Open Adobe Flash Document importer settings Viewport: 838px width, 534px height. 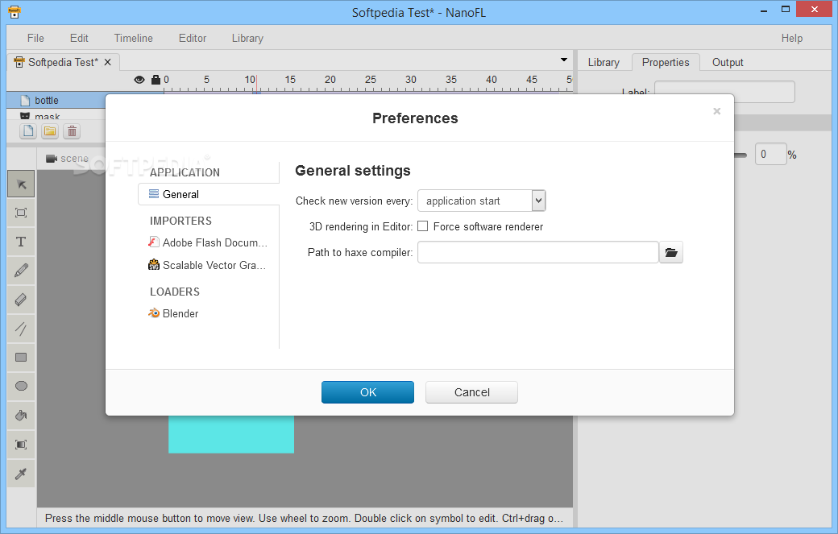pos(209,242)
